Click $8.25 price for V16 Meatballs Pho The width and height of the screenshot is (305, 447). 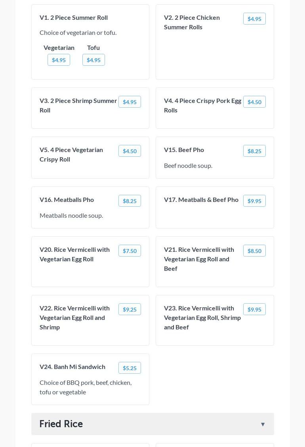coord(130,201)
